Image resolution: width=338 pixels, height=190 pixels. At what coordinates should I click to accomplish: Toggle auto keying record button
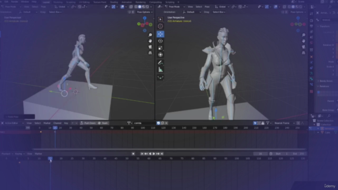click(x=133, y=154)
